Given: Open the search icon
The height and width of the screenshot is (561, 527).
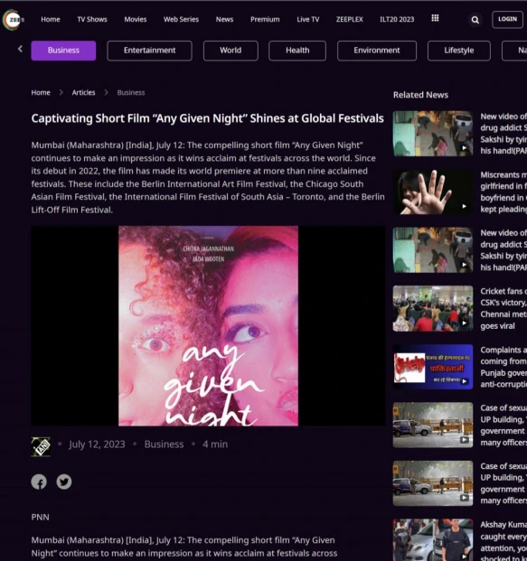Looking at the screenshot, I should click(x=475, y=20).
